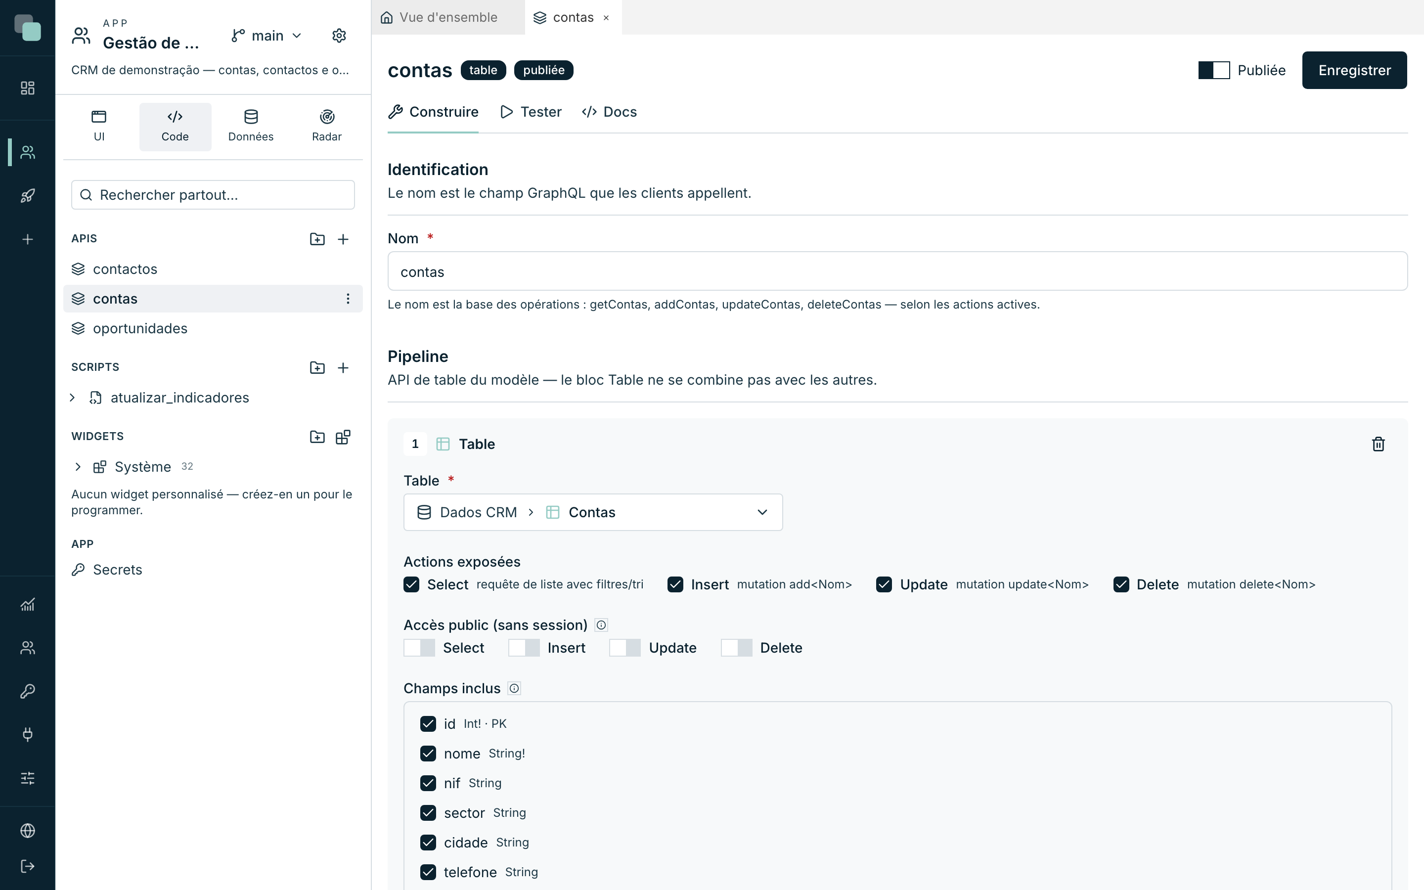Click the Enregistrer button
Screen dimensions: 1424x890
click(x=1354, y=70)
